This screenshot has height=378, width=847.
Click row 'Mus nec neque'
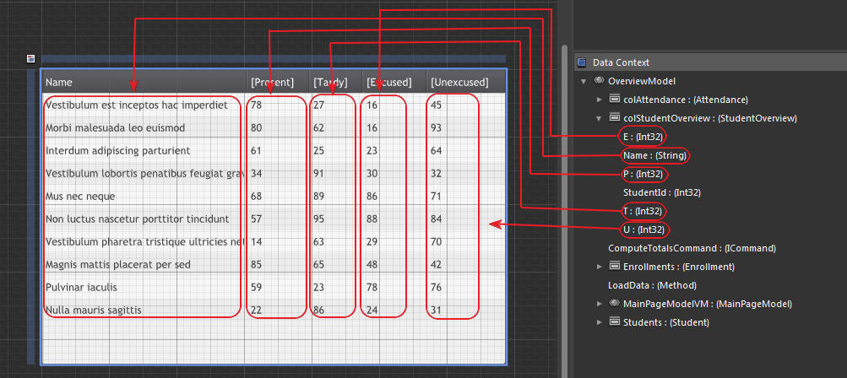pos(274,196)
